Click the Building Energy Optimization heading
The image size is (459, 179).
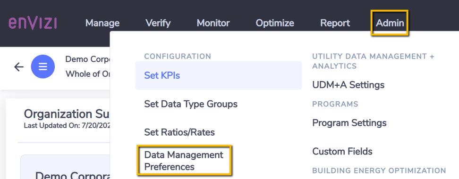coord(379,171)
